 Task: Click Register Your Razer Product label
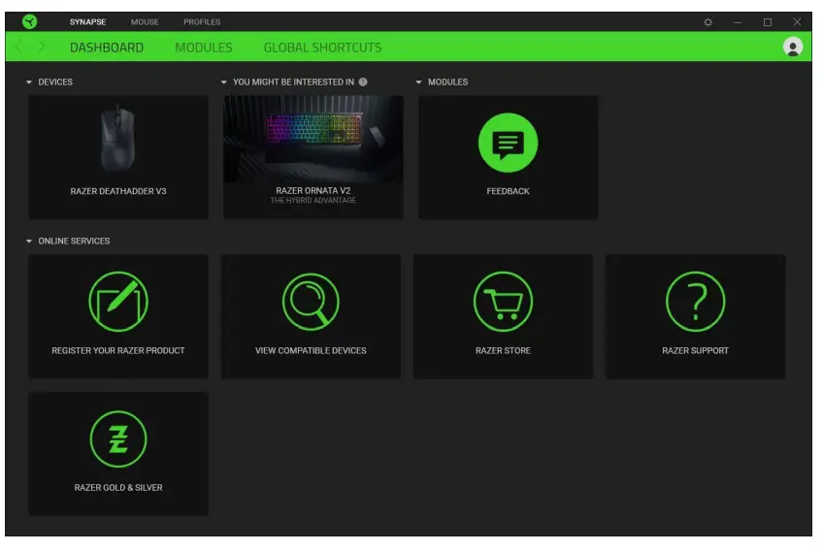(118, 350)
